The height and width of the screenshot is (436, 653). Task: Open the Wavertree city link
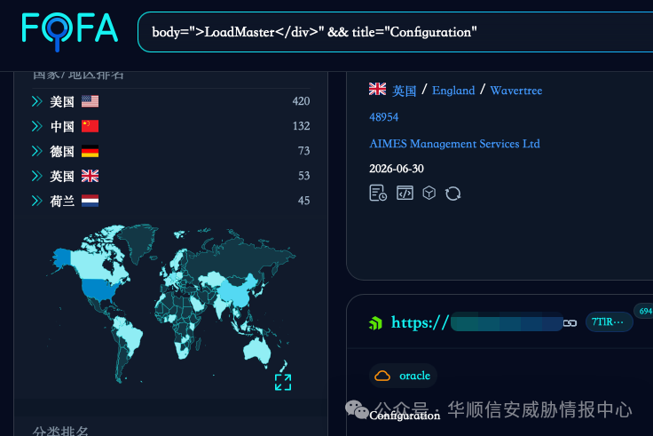(516, 91)
